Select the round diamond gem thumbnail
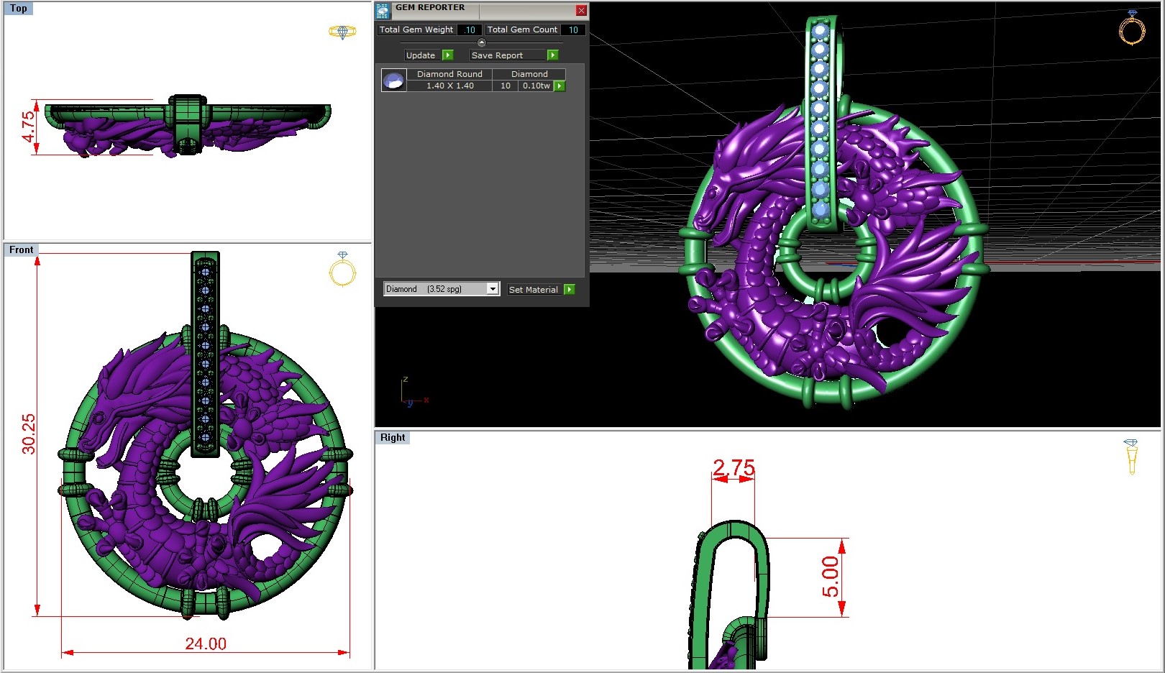This screenshot has height=673, width=1165. click(393, 80)
